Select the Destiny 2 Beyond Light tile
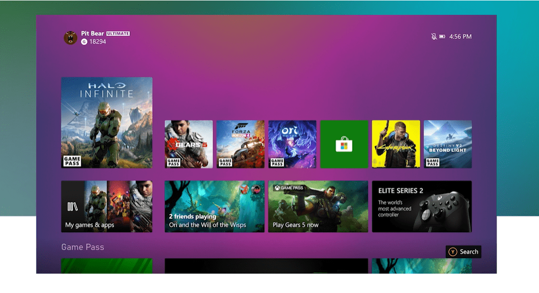This screenshot has width=539, height=293. tap(448, 144)
